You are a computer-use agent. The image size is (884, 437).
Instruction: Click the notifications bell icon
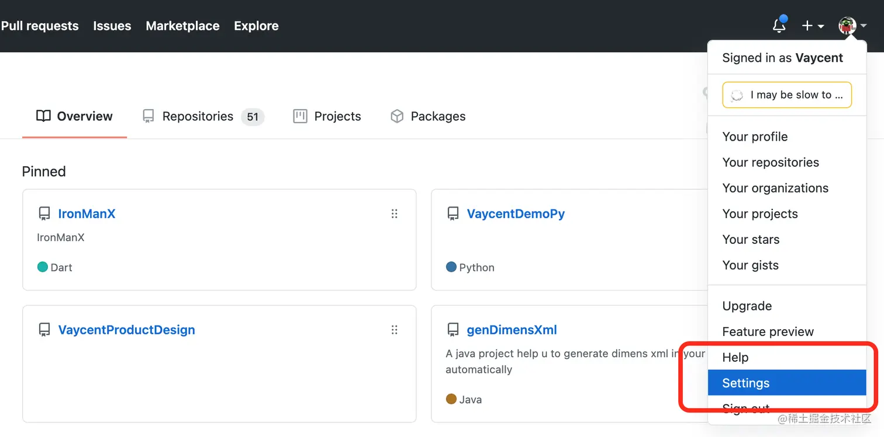point(779,26)
